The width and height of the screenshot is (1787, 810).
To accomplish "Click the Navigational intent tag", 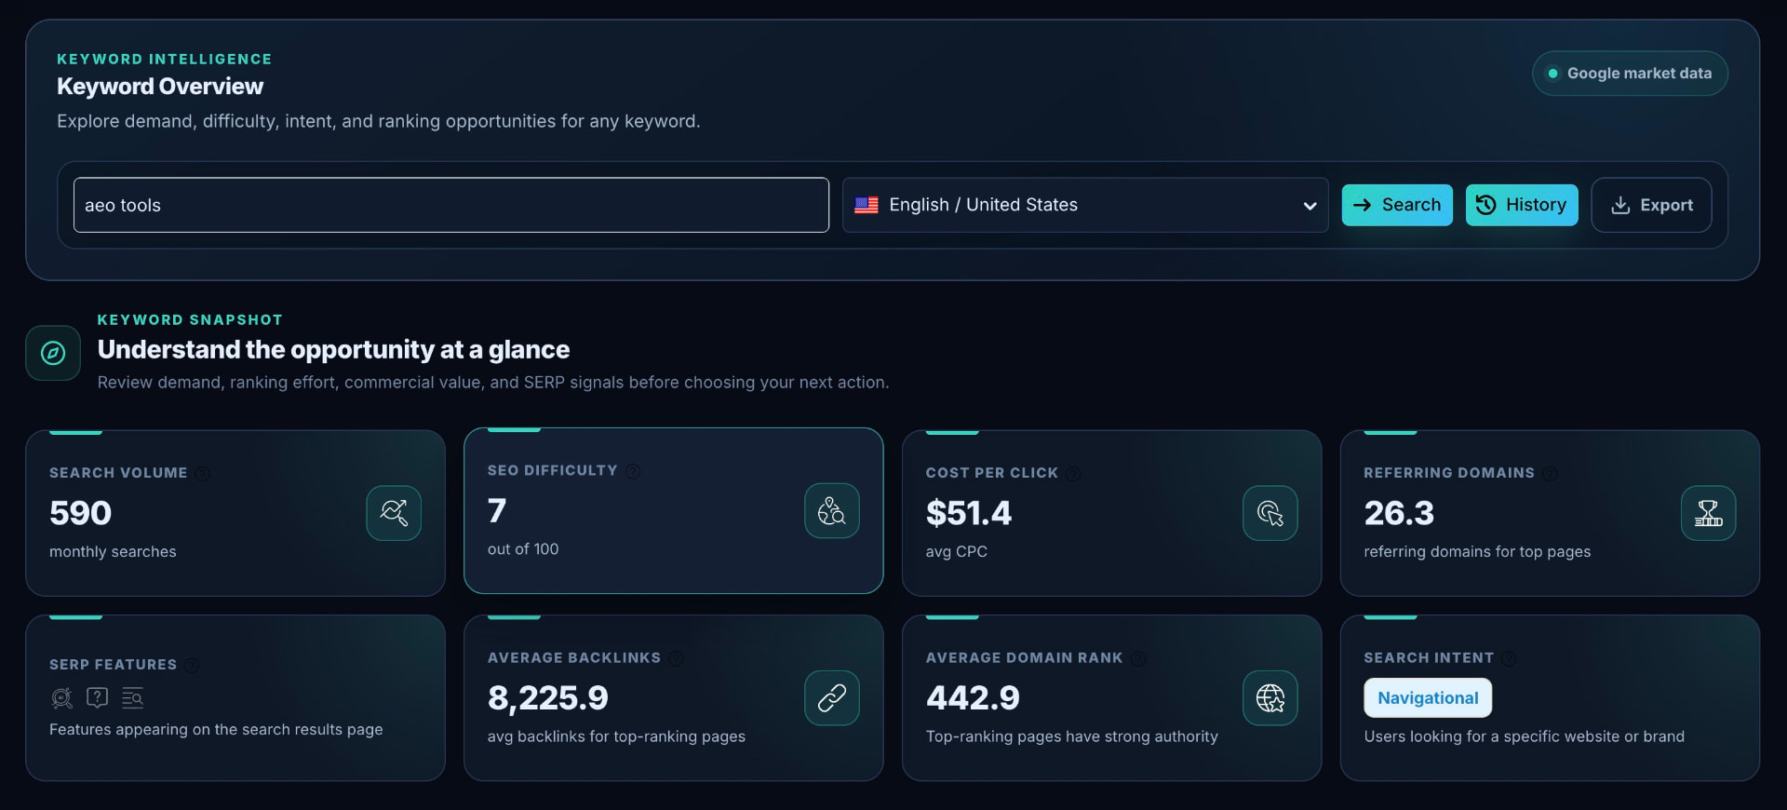I will [x=1428, y=698].
